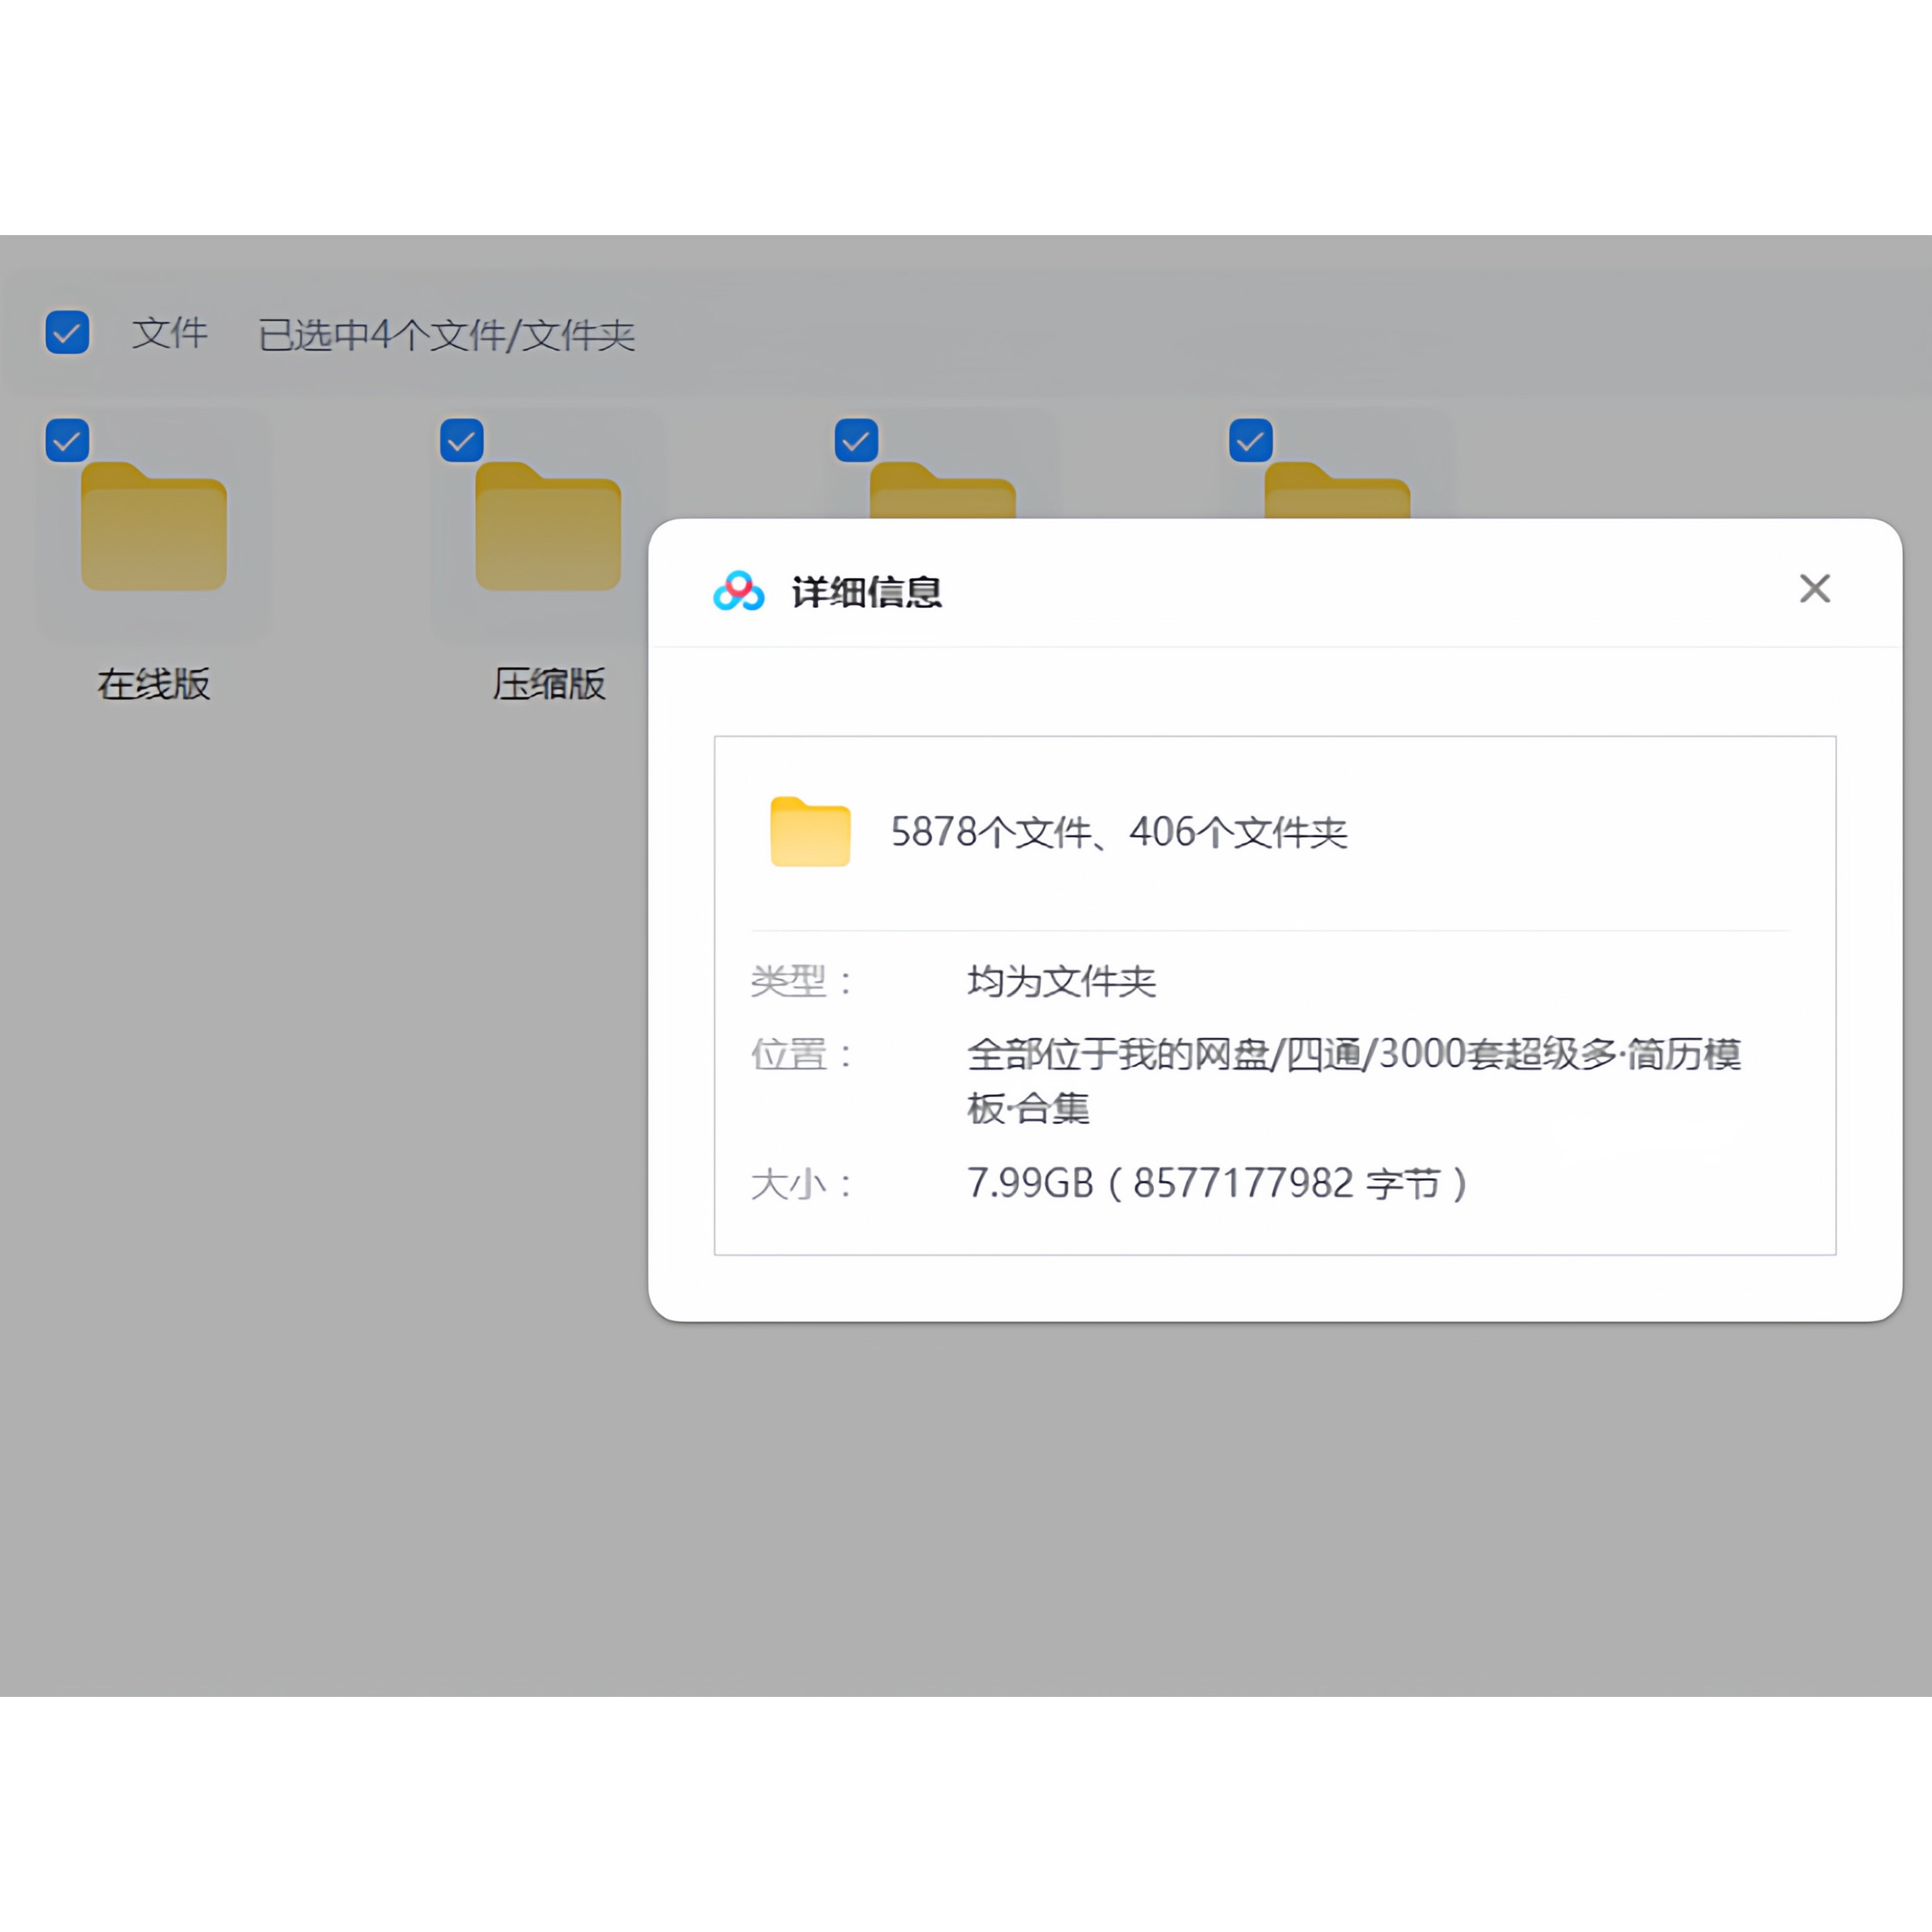Viewport: 1932px width, 1932px height.
Task: Click the 已选中4个文件/文件夹 status text
Action: (446, 335)
